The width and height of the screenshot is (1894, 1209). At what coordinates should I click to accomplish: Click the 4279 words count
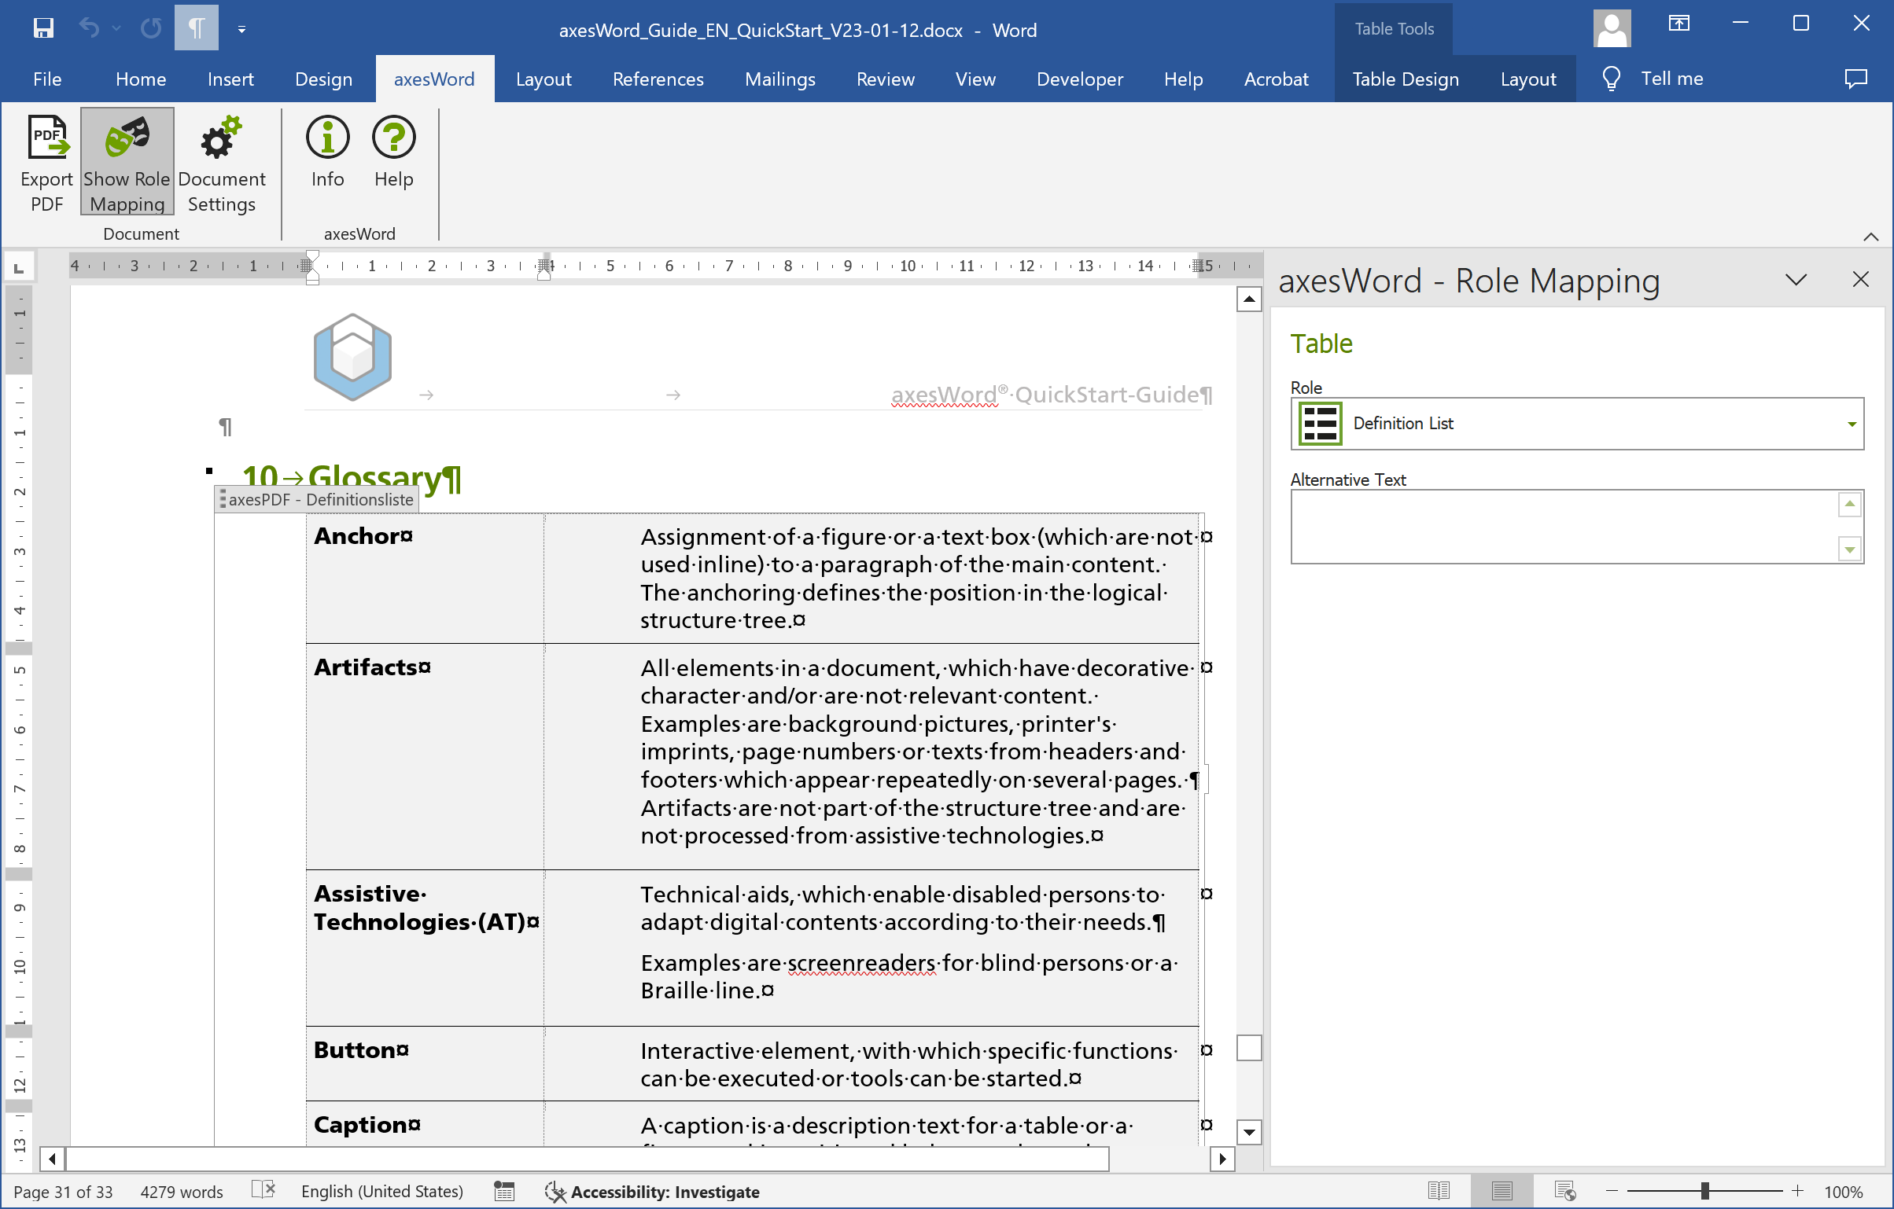[x=182, y=1192]
